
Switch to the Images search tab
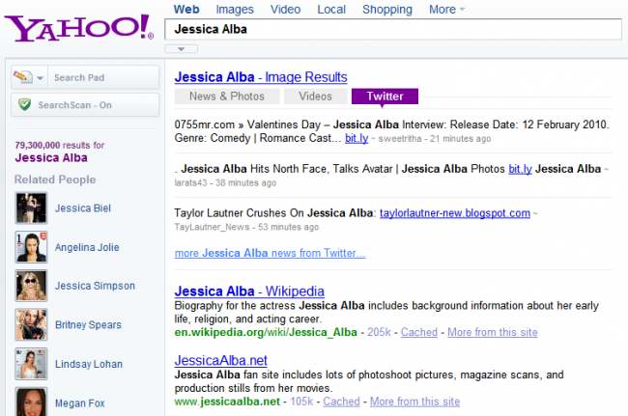click(235, 10)
